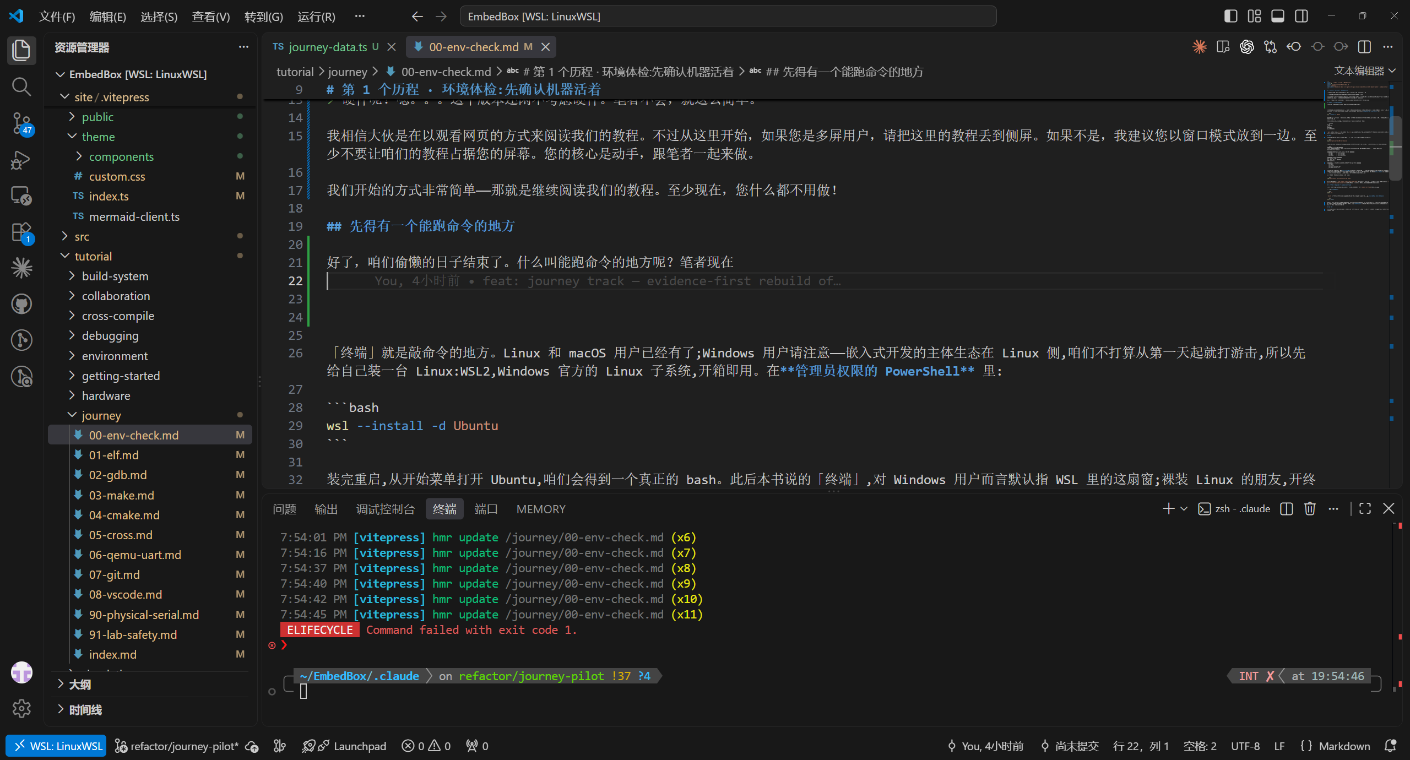The height and width of the screenshot is (760, 1410).
Task: Open custom.css in the file tree
Action: click(149, 176)
